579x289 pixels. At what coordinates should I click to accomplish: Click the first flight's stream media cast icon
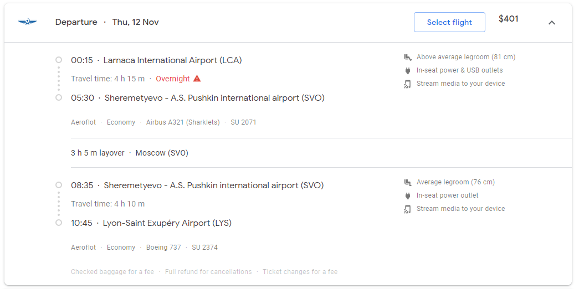pyautogui.click(x=407, y=84)
